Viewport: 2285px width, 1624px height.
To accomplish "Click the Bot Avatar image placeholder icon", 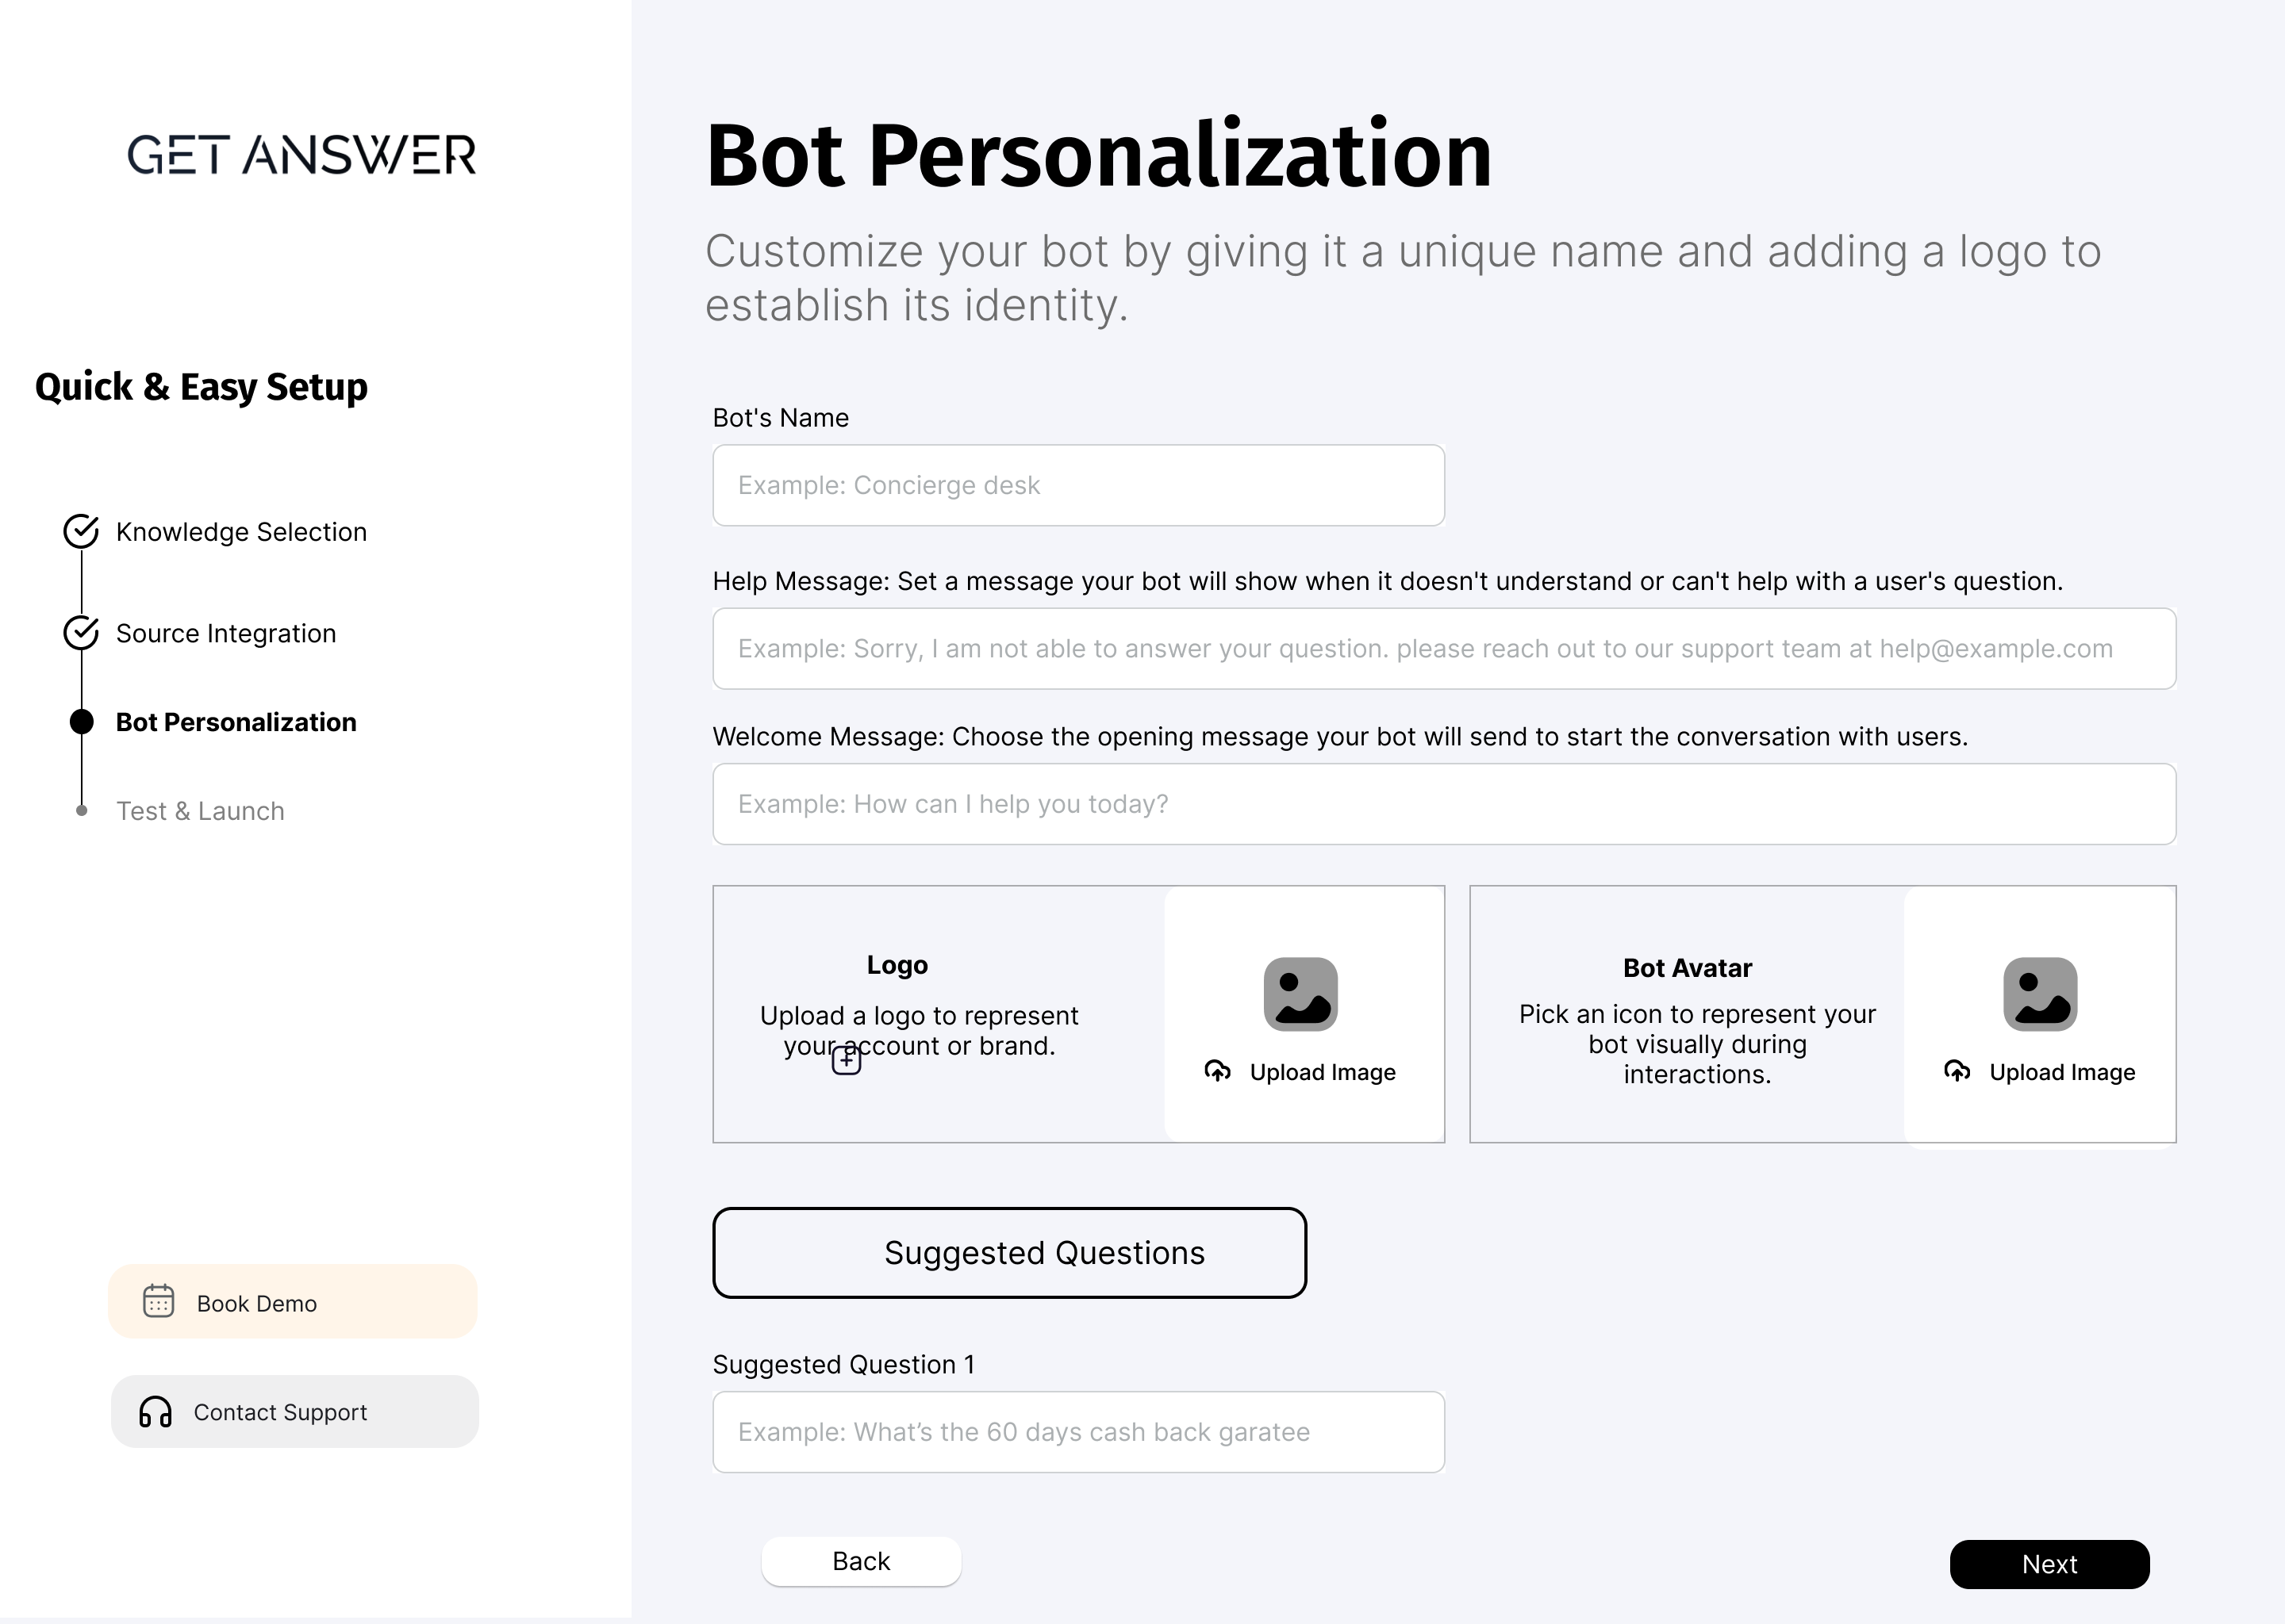I will click(x=2039, y=994).
